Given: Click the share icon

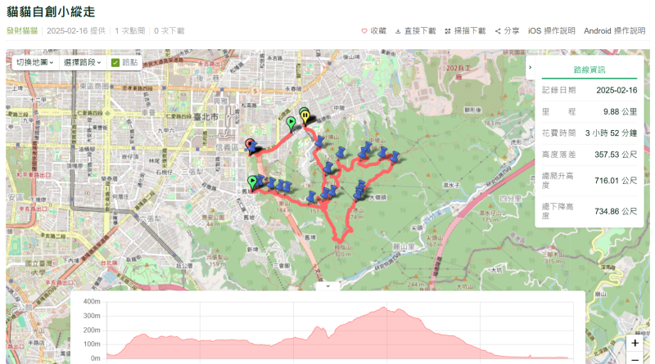Looking at the screenshot, I should tap(498, 31).
